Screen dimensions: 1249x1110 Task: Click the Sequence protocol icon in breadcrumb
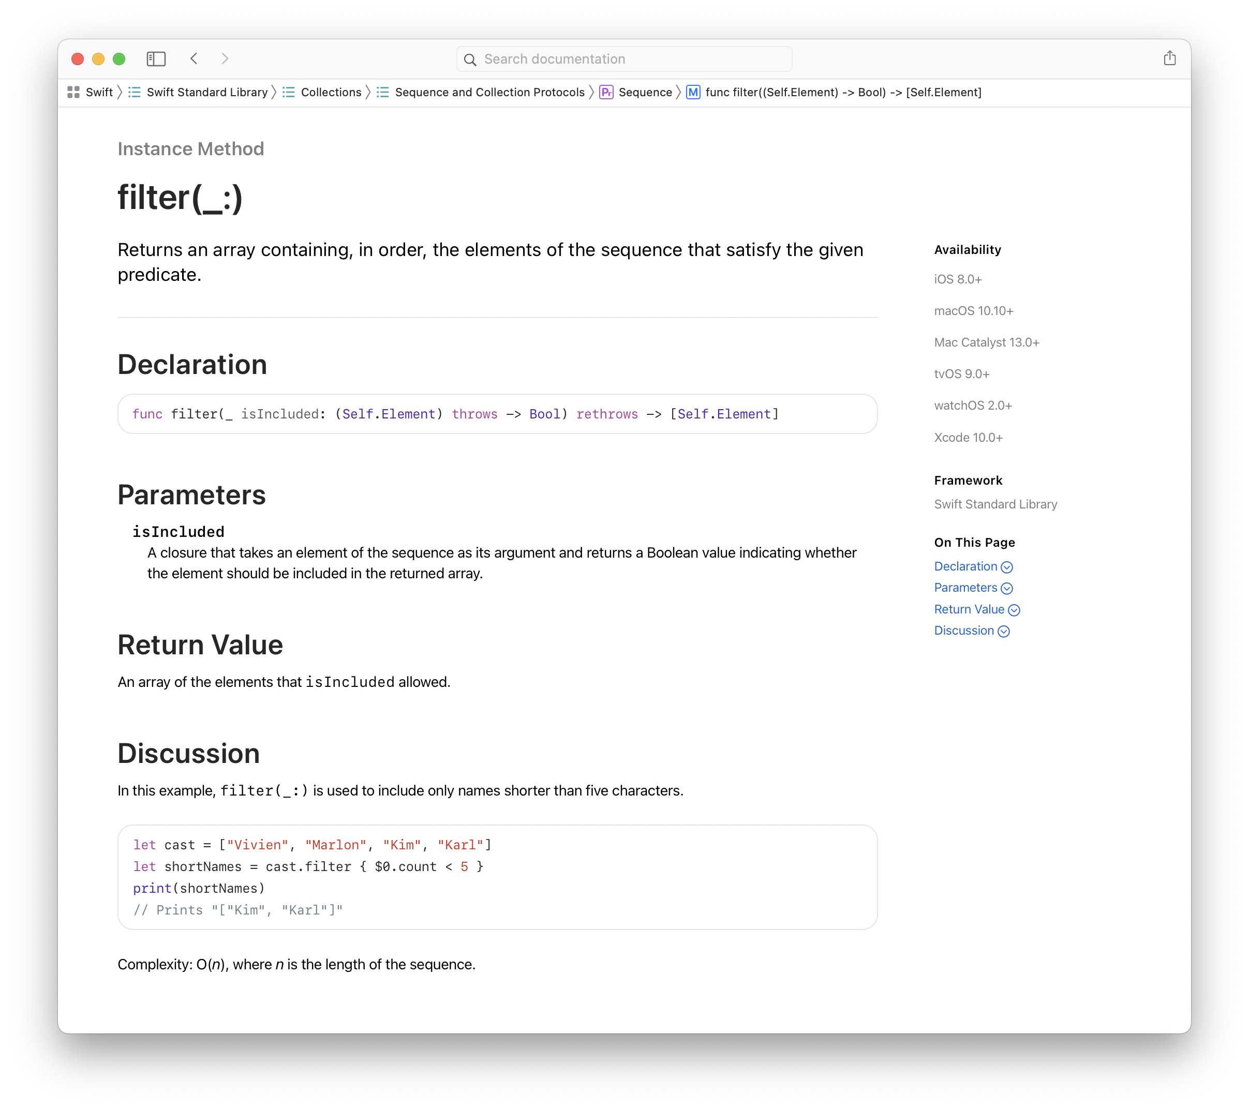[605, 92]
